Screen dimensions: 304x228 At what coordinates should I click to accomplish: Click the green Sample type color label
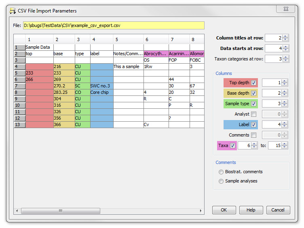[241, 104]
